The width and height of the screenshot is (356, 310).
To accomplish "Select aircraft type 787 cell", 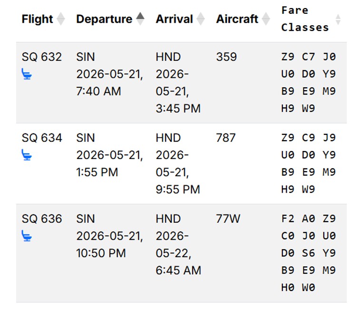I will click(226, 138).
